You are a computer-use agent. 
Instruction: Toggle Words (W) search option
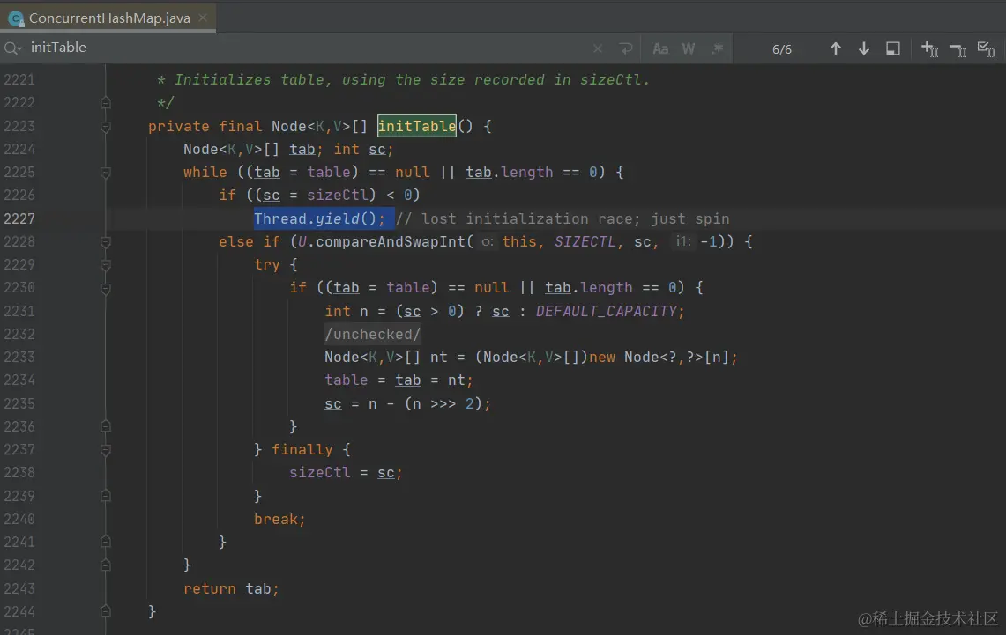click(x=689, y=48)
